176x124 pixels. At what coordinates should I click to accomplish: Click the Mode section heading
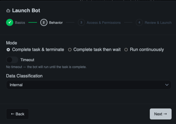[x=12, y=43]
